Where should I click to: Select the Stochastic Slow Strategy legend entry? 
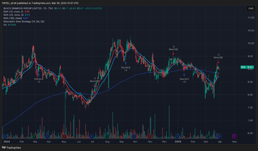(24, 21)
